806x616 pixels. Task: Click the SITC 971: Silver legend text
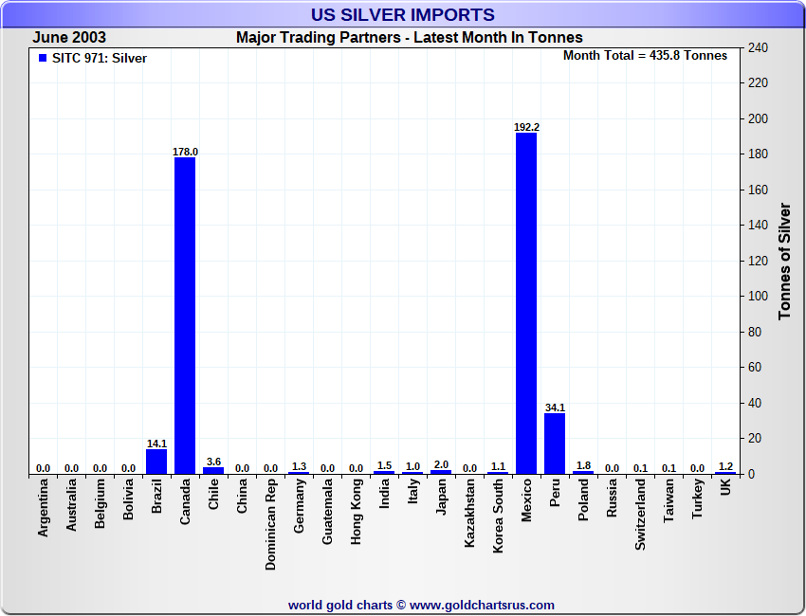100,59
